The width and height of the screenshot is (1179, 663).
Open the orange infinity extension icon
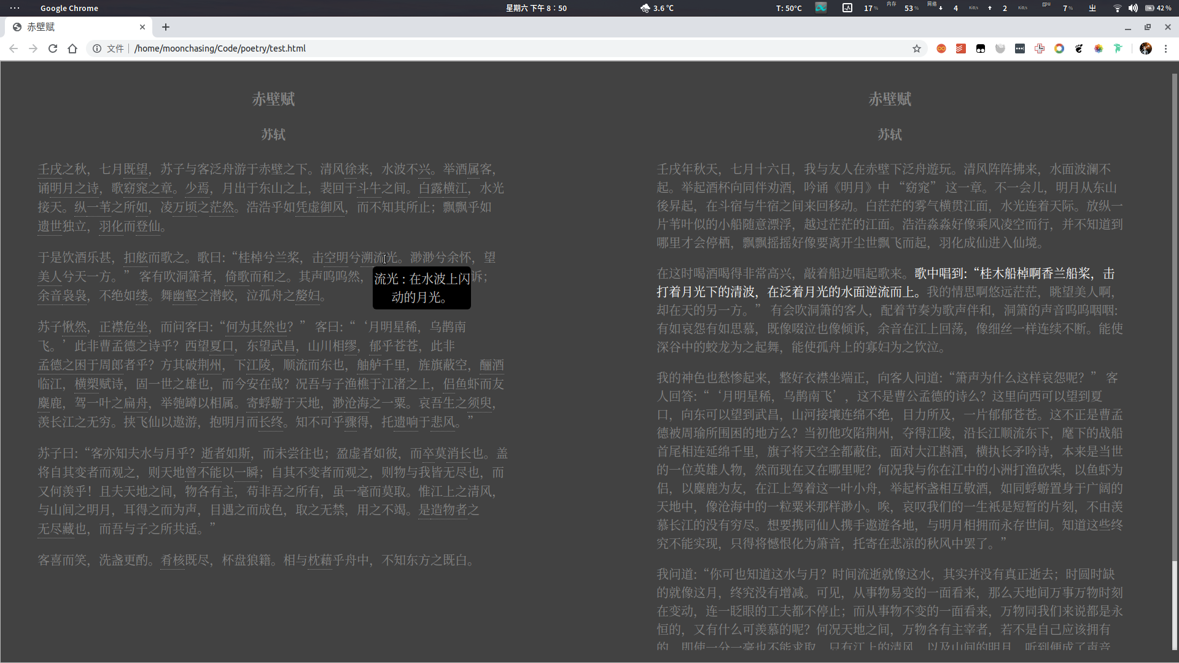coord(941,48)
